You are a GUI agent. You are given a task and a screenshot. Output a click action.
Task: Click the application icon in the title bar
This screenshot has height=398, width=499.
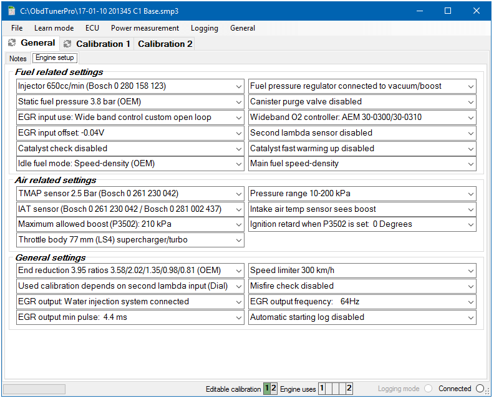(x=12, y=11)
